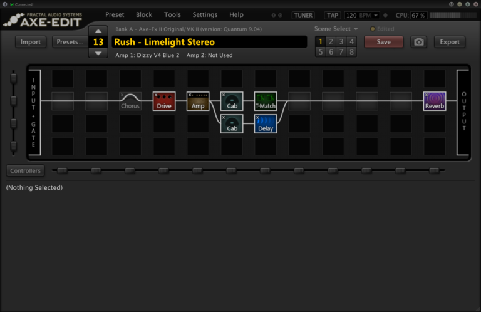The height and width of the screenshot is (312, 481).
Task: Click the last column handle below grid
Action: pyautogui.click(x=434, y=170)
